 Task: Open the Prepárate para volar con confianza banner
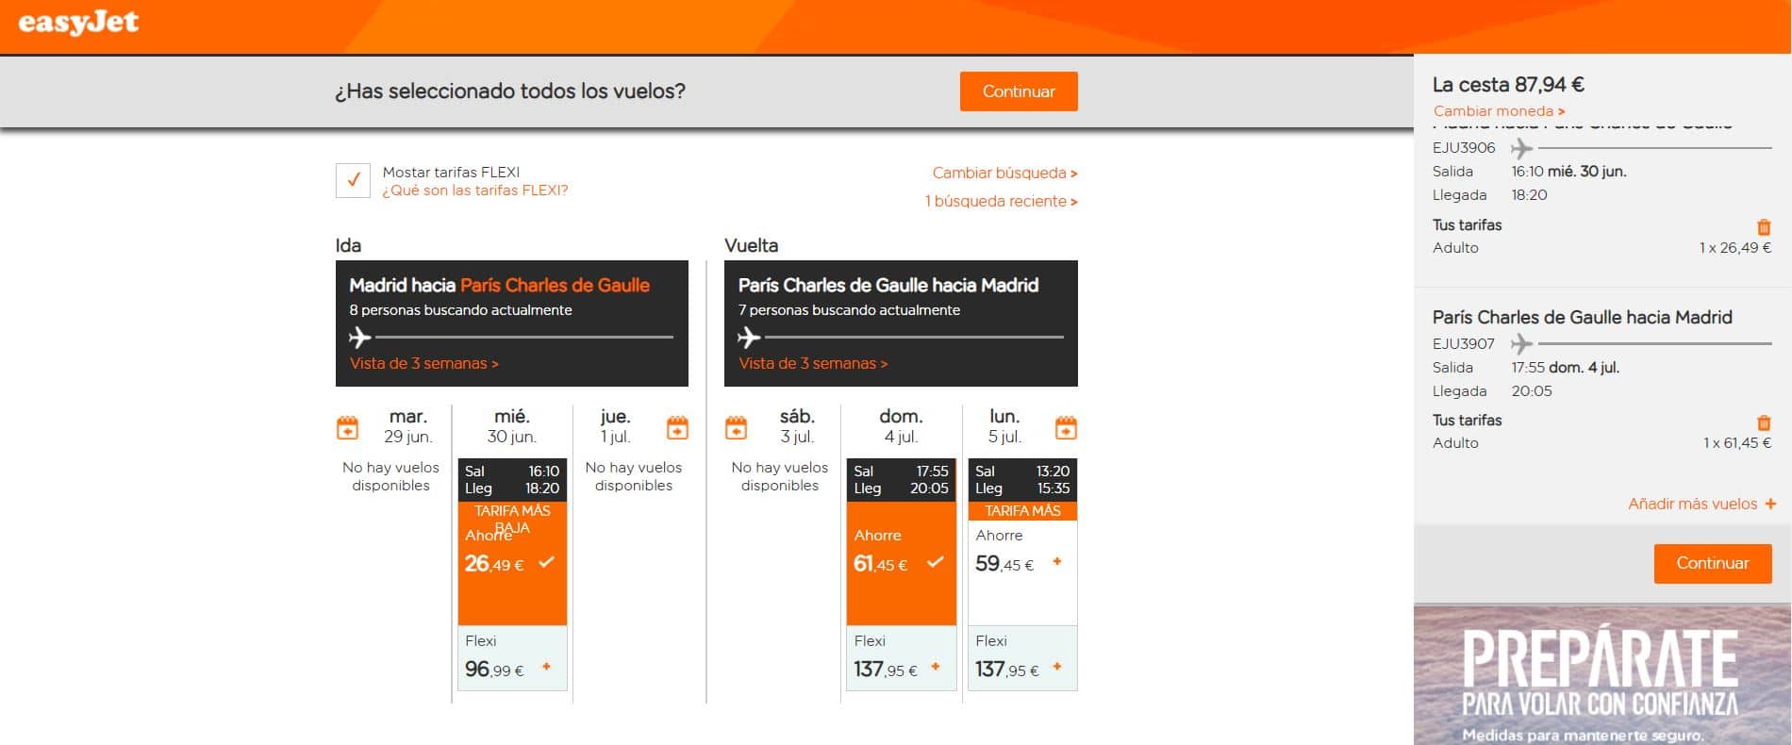coord(1601,674)
